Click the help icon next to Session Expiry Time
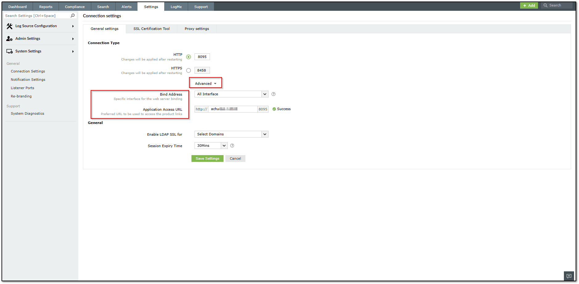Screen dimensions: 579x284 pos(232,146)
